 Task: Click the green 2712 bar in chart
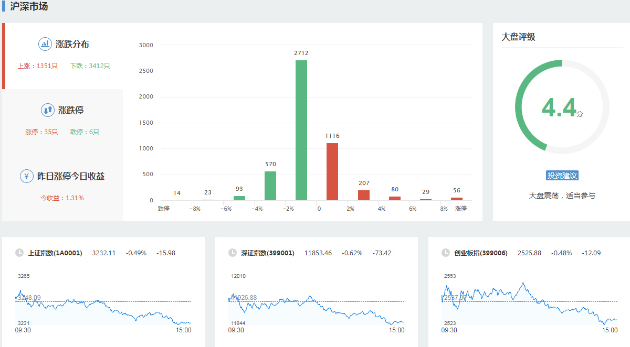tap(301, 130)
